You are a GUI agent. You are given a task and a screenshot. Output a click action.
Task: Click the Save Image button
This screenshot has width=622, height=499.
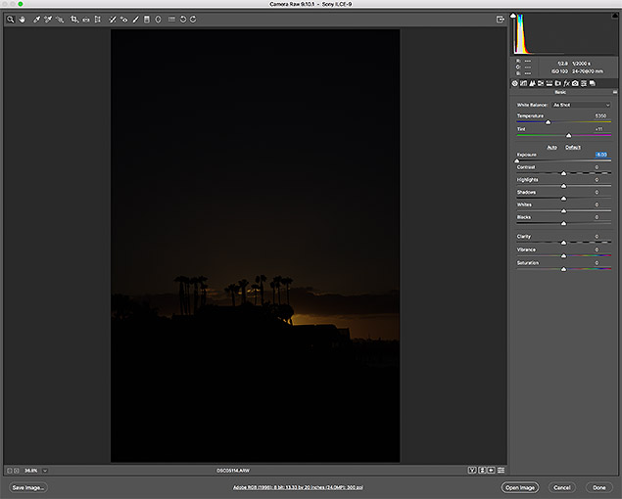pyautogui.click(x=28, y=486)
